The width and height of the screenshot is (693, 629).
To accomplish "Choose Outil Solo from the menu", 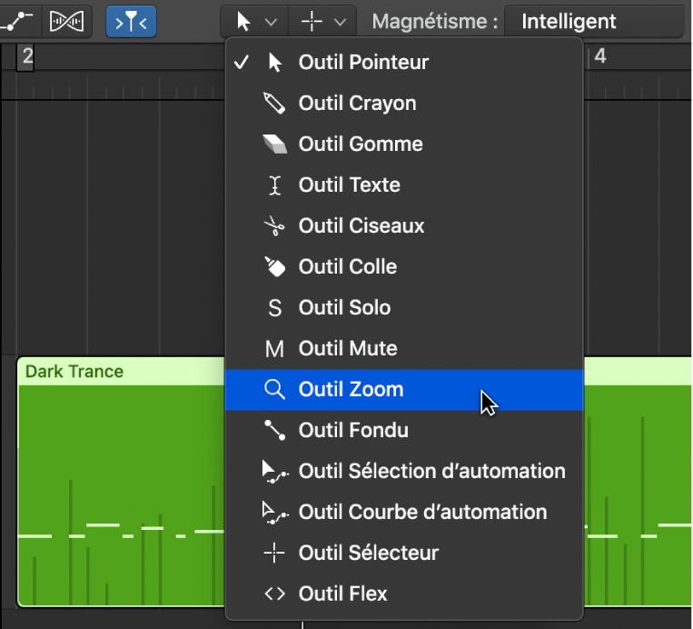I will point(344,307).
